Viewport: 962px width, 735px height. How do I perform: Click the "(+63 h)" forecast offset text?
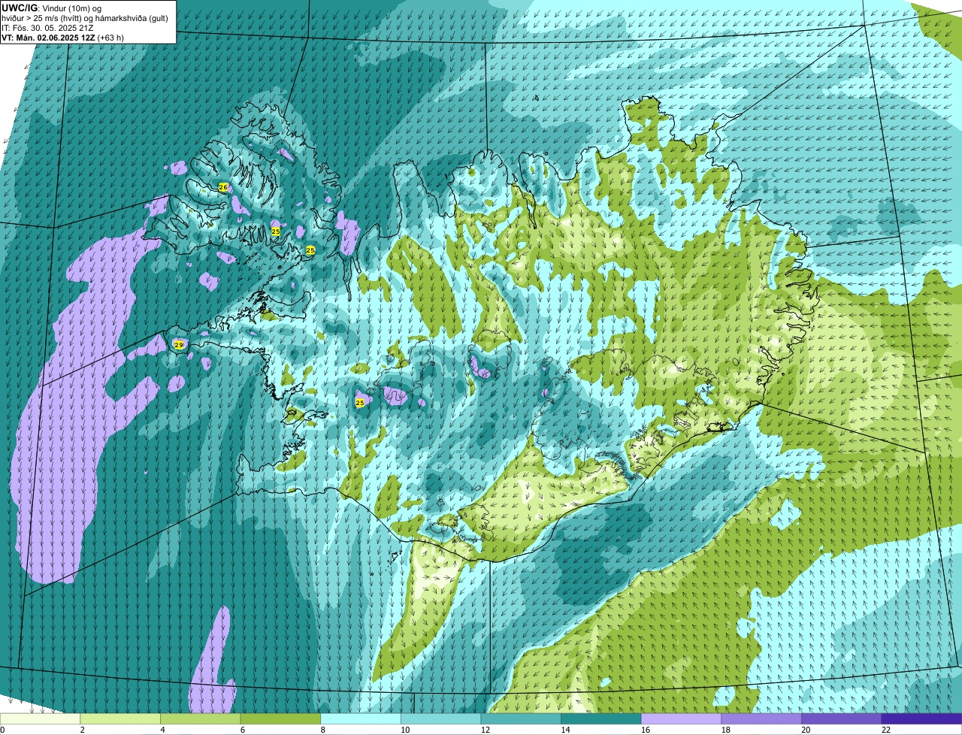pyautogui.click(x=110, y=38)
